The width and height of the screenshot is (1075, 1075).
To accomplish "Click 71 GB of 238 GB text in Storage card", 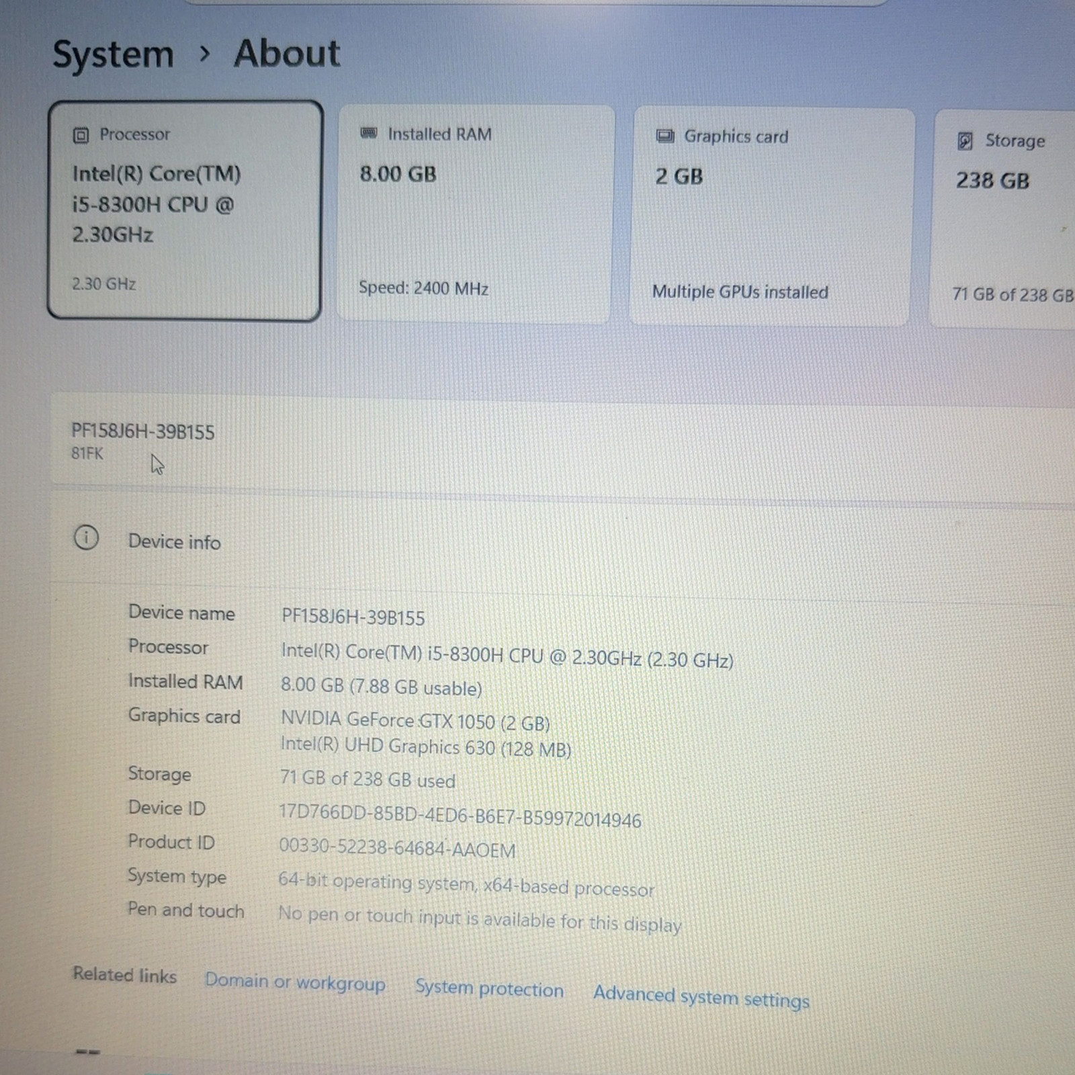I will tap(1013, 295).
